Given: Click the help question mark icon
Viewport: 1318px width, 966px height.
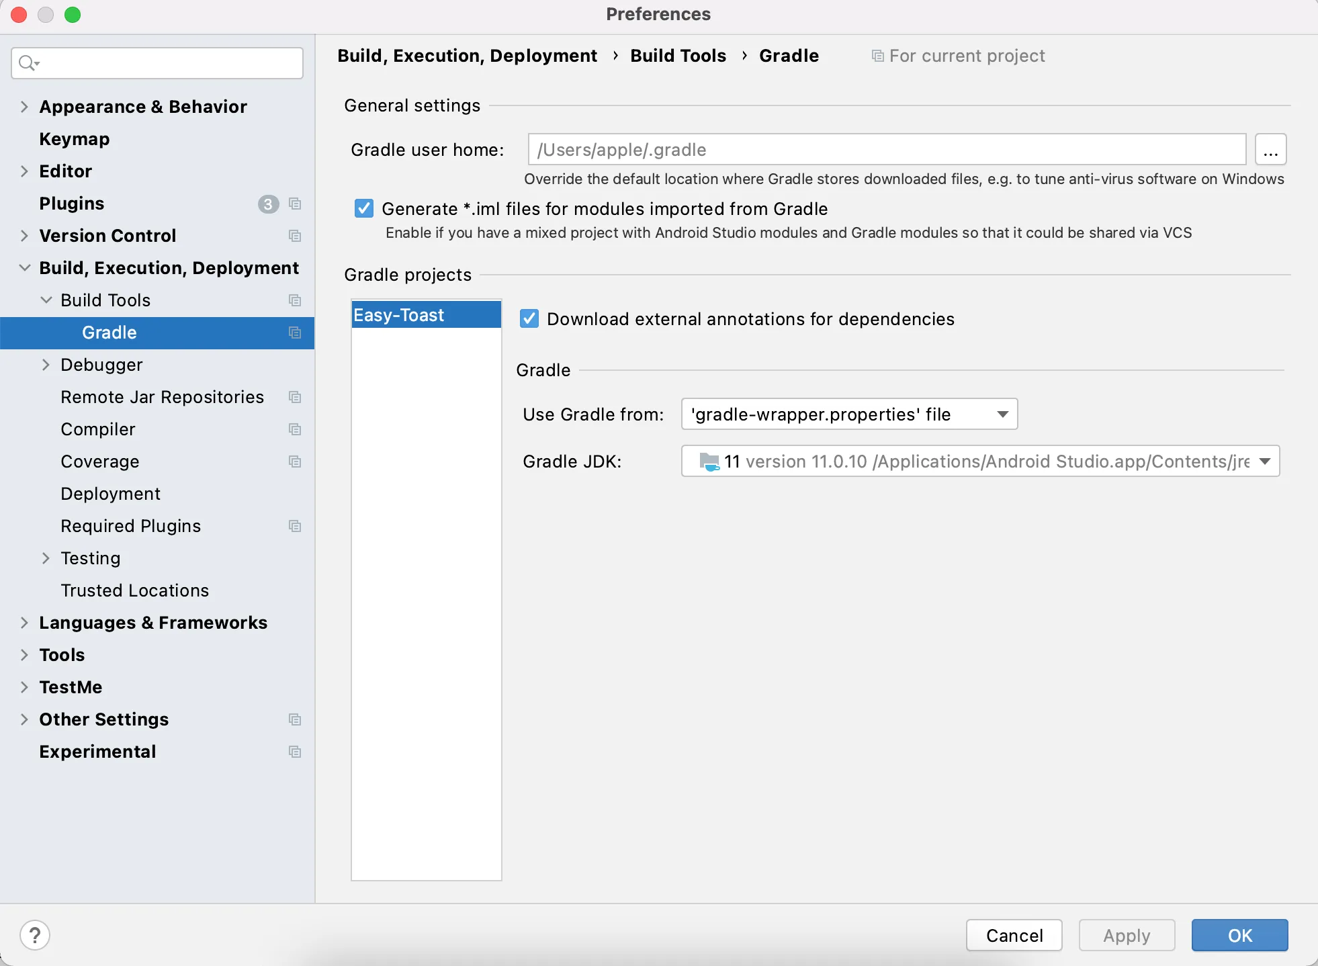Looking at the screenshot, I should (x=35, y=935).
